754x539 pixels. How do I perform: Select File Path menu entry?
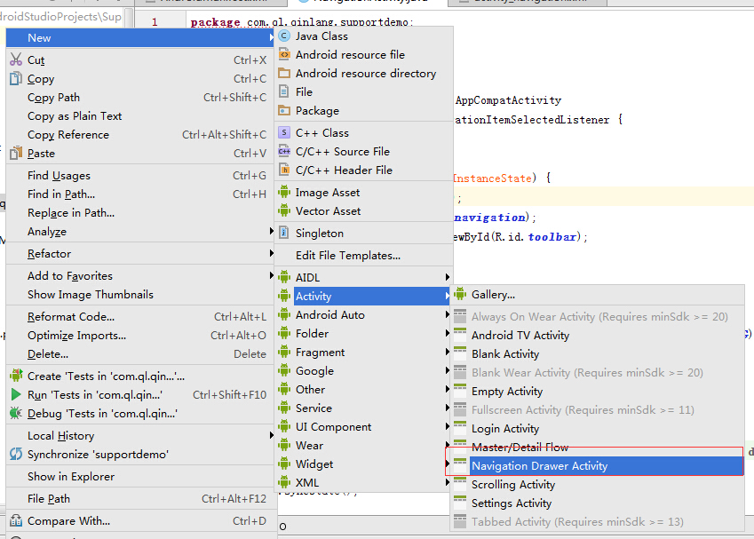pyautogui.click(x=140, y=499)
